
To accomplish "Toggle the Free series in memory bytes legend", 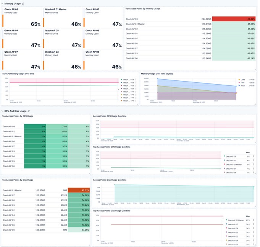I will point(242,83).
